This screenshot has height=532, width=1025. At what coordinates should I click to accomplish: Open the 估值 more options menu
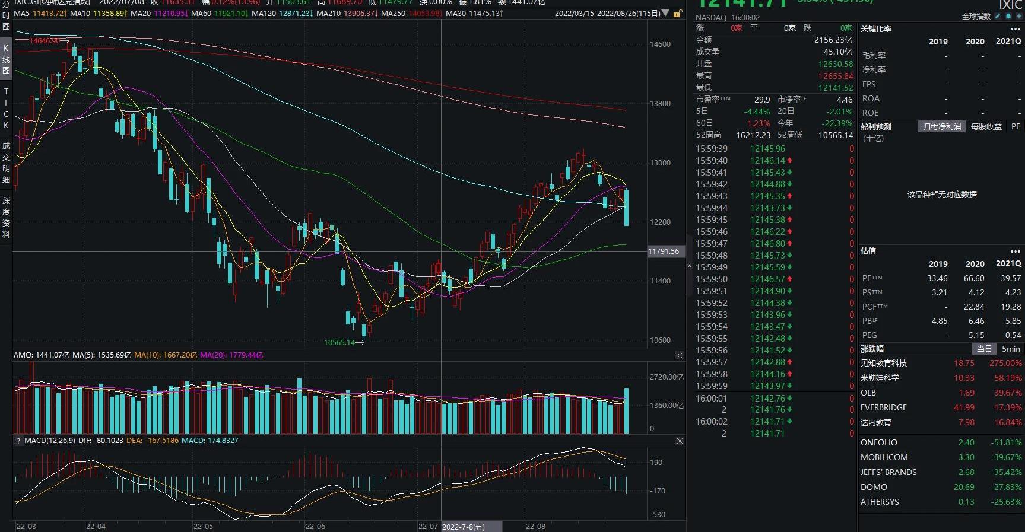1015,251
